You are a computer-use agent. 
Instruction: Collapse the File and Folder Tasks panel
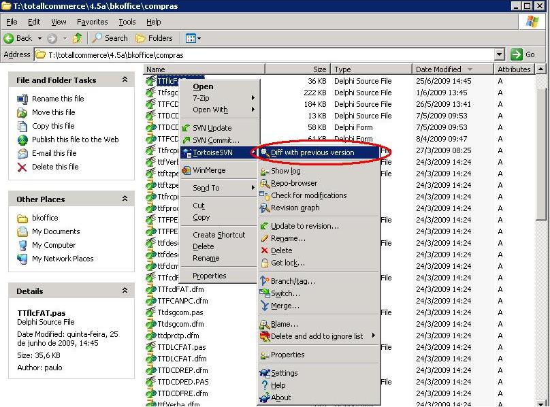125,80
